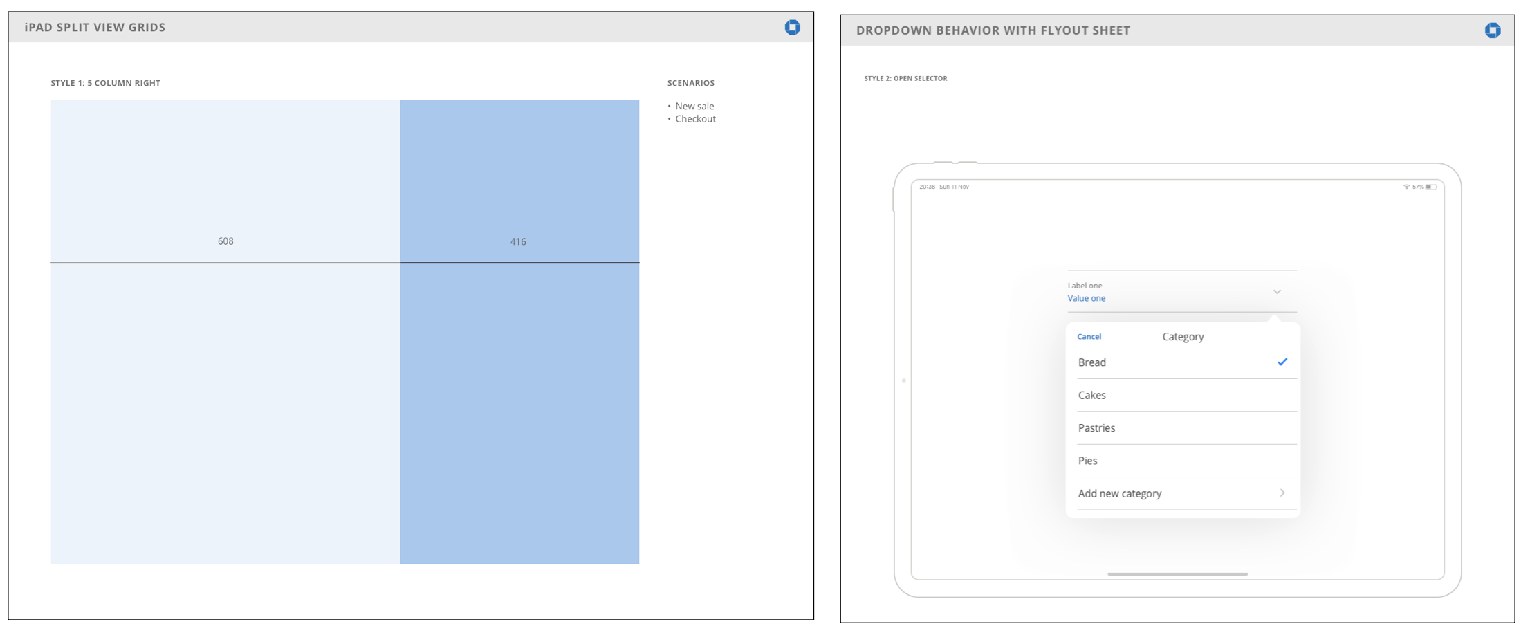Click the iPAD SPLIT VIEW GRIDS title
The width and height of the screenshot is (1530, 635).
pos(95,27)
